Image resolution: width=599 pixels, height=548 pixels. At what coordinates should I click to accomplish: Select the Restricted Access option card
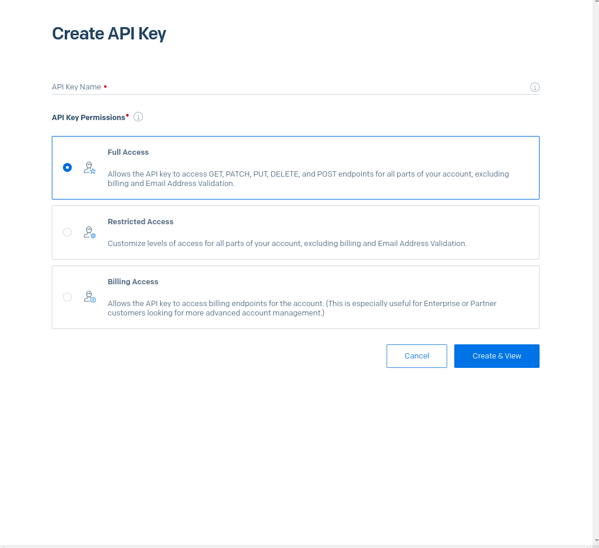point(295,232)
